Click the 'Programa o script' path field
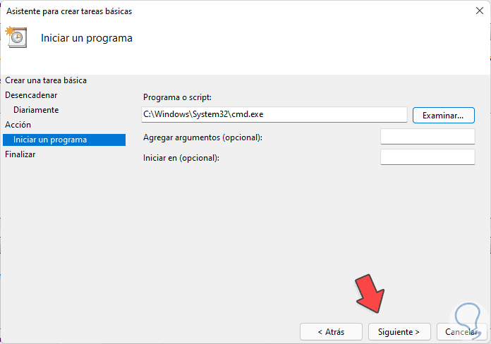Viewport: 491px width, 344px height. click(274, 114)
